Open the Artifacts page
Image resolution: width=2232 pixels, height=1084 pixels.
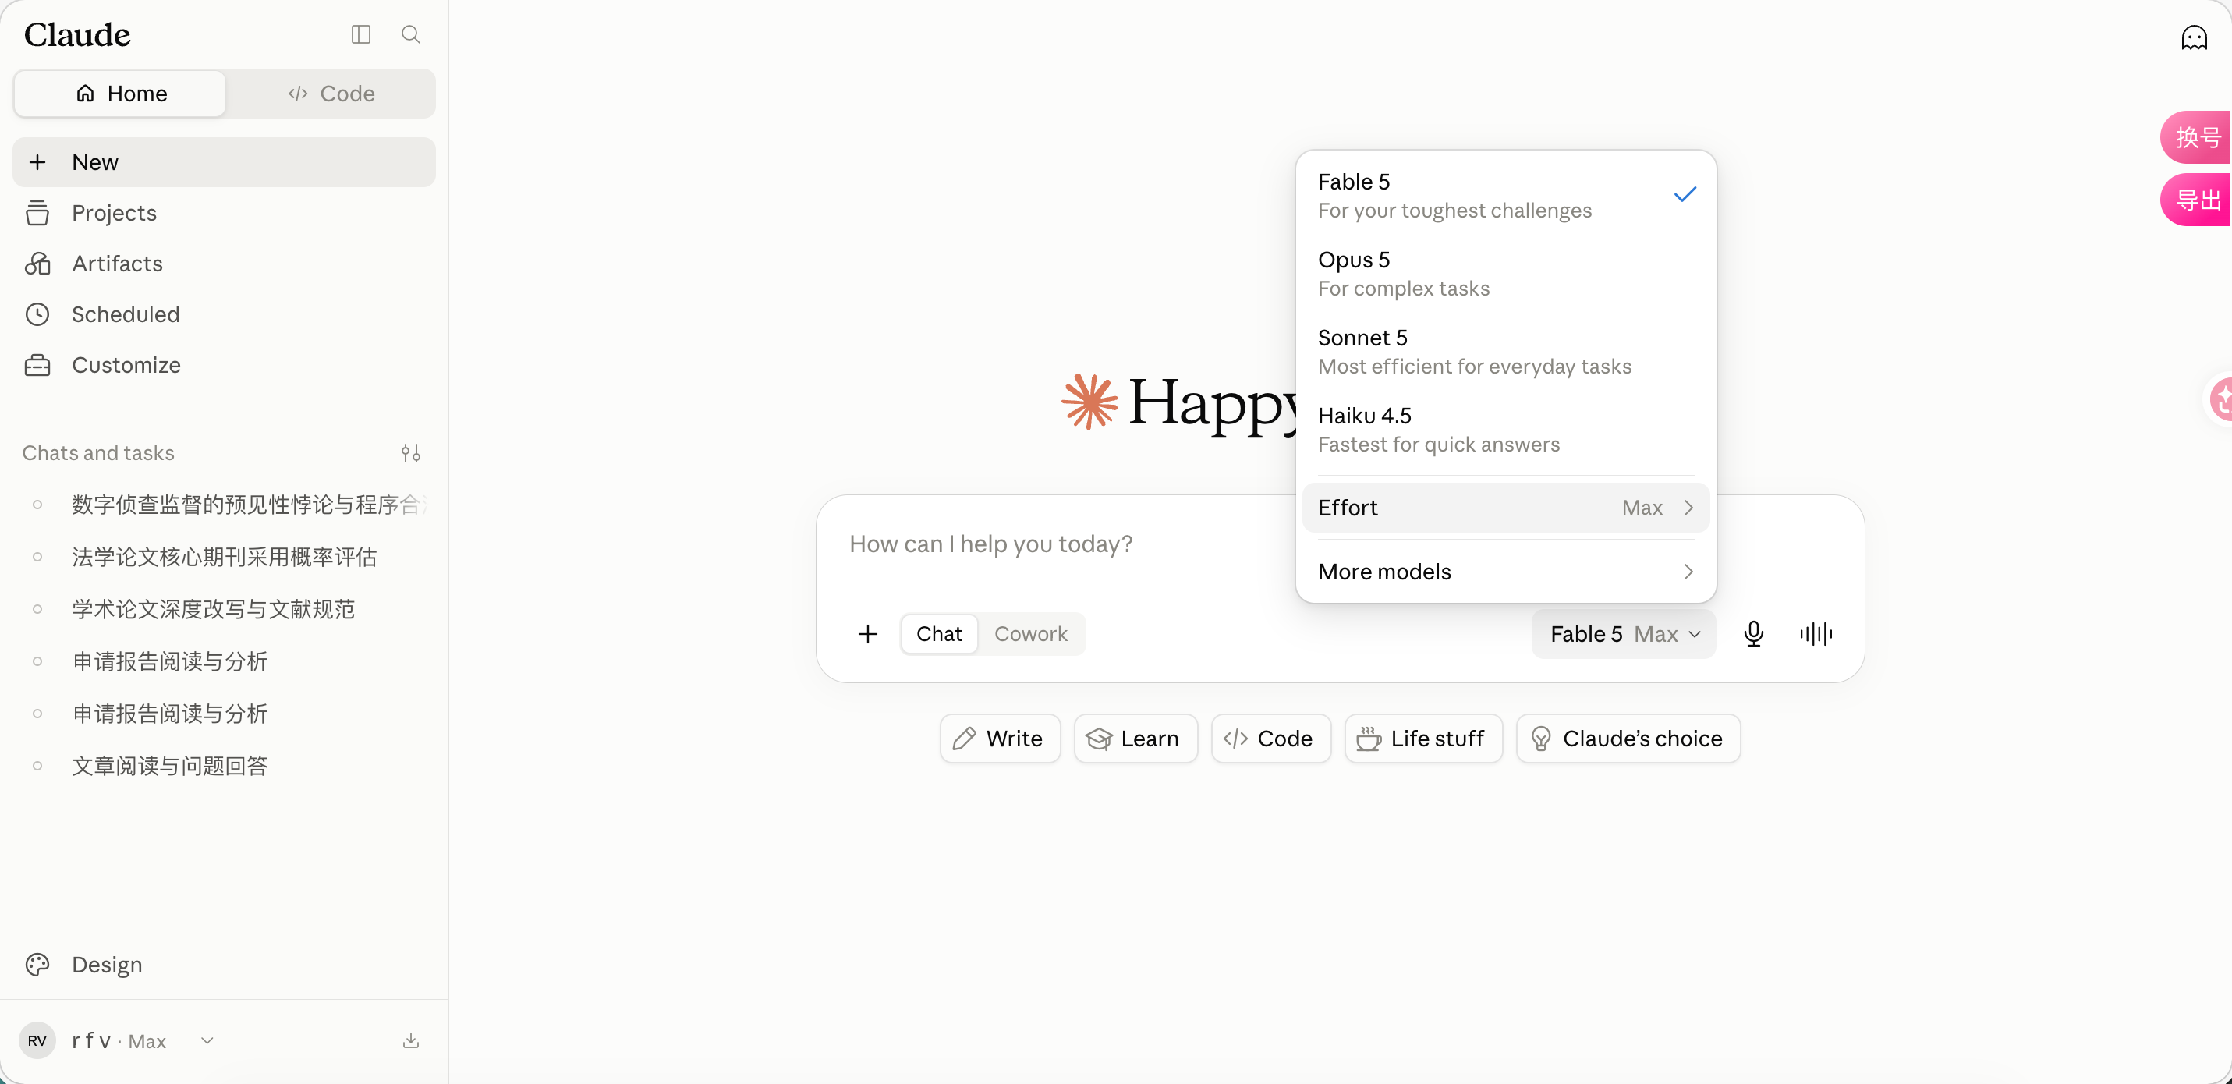(224, 264)
